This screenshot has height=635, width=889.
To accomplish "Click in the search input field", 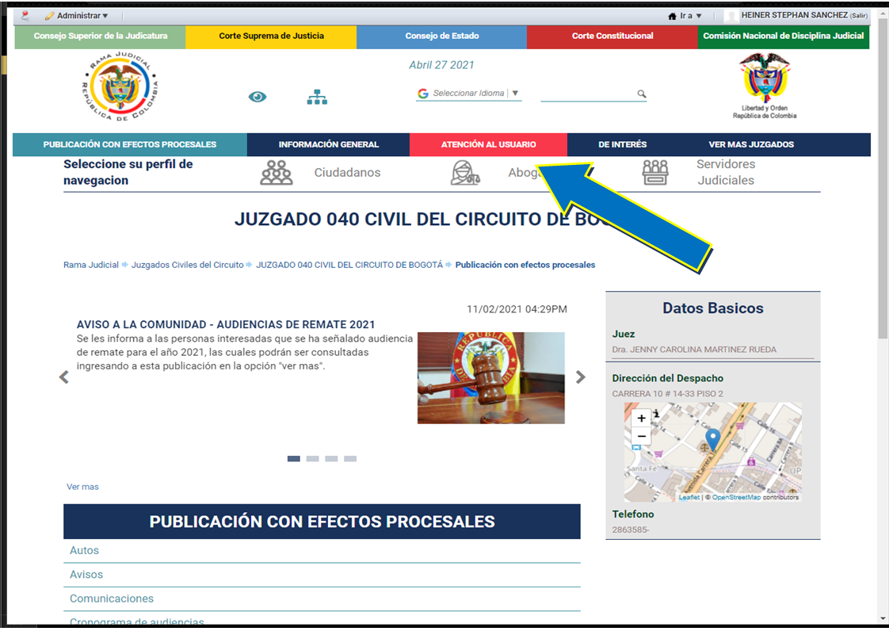I will pos(588,94).
